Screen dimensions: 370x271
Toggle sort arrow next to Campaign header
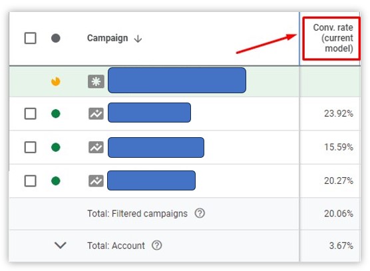point(138,39)
